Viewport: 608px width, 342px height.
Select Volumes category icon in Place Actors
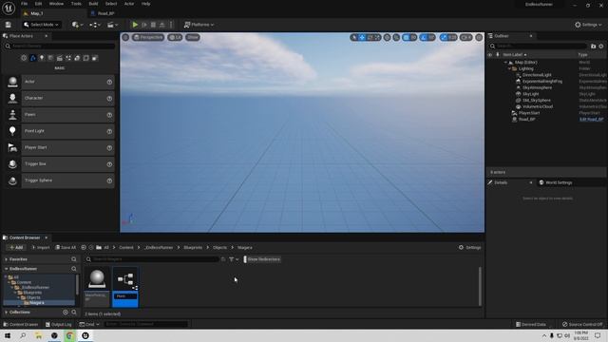[86, 58]
